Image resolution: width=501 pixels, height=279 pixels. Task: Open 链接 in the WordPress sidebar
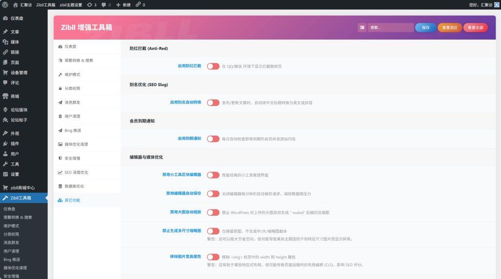pyautogui.click(x=23, y=52)
